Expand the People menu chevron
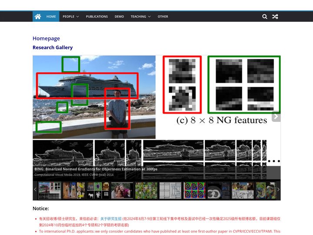The height and width of the screenshot is (235, 313). (78, 17)
